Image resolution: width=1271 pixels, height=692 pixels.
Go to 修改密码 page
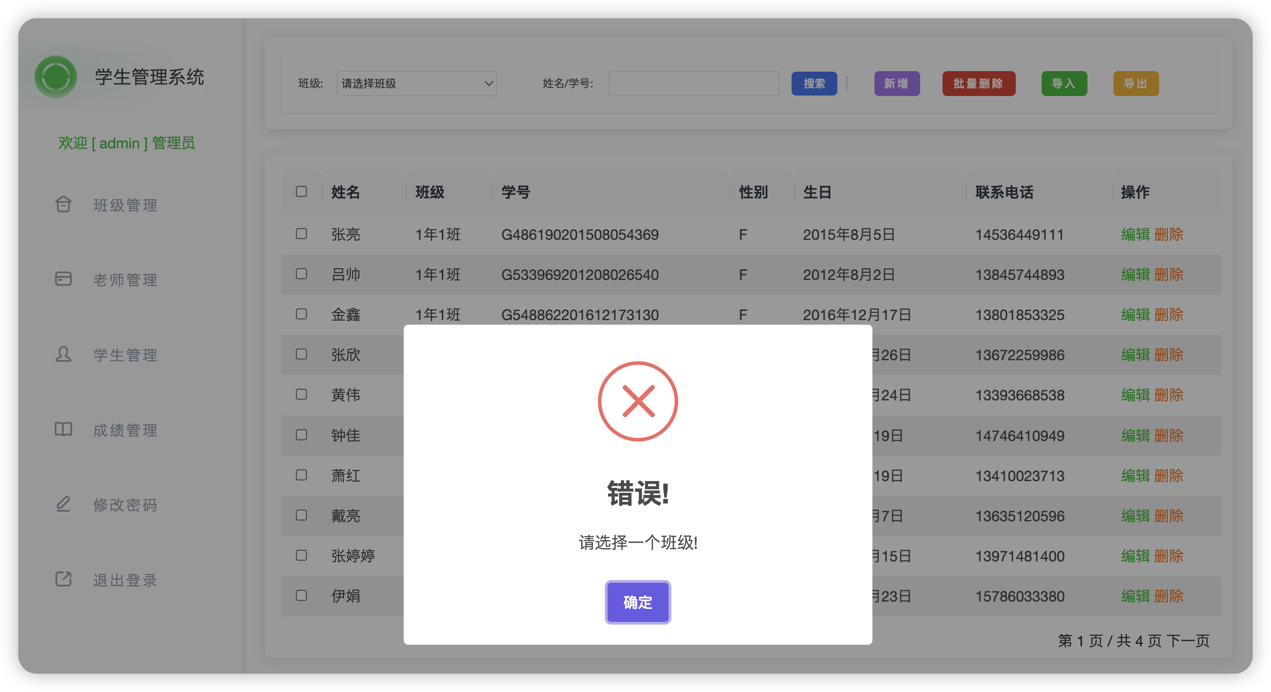pyautogui.click(x=125, y=505)
